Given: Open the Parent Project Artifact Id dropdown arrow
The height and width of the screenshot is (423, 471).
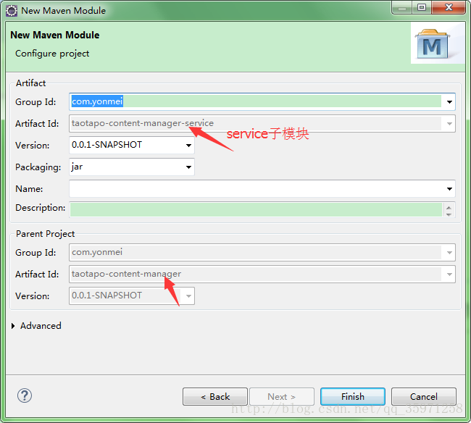Looking at the screenshot, I should coord(449,274).
